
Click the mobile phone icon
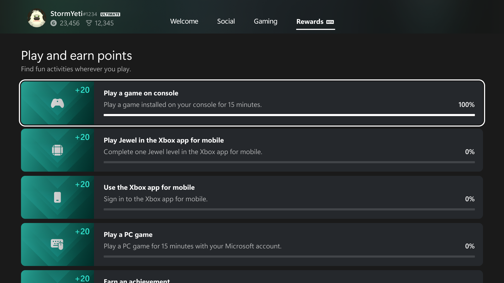tap(57, 197)
